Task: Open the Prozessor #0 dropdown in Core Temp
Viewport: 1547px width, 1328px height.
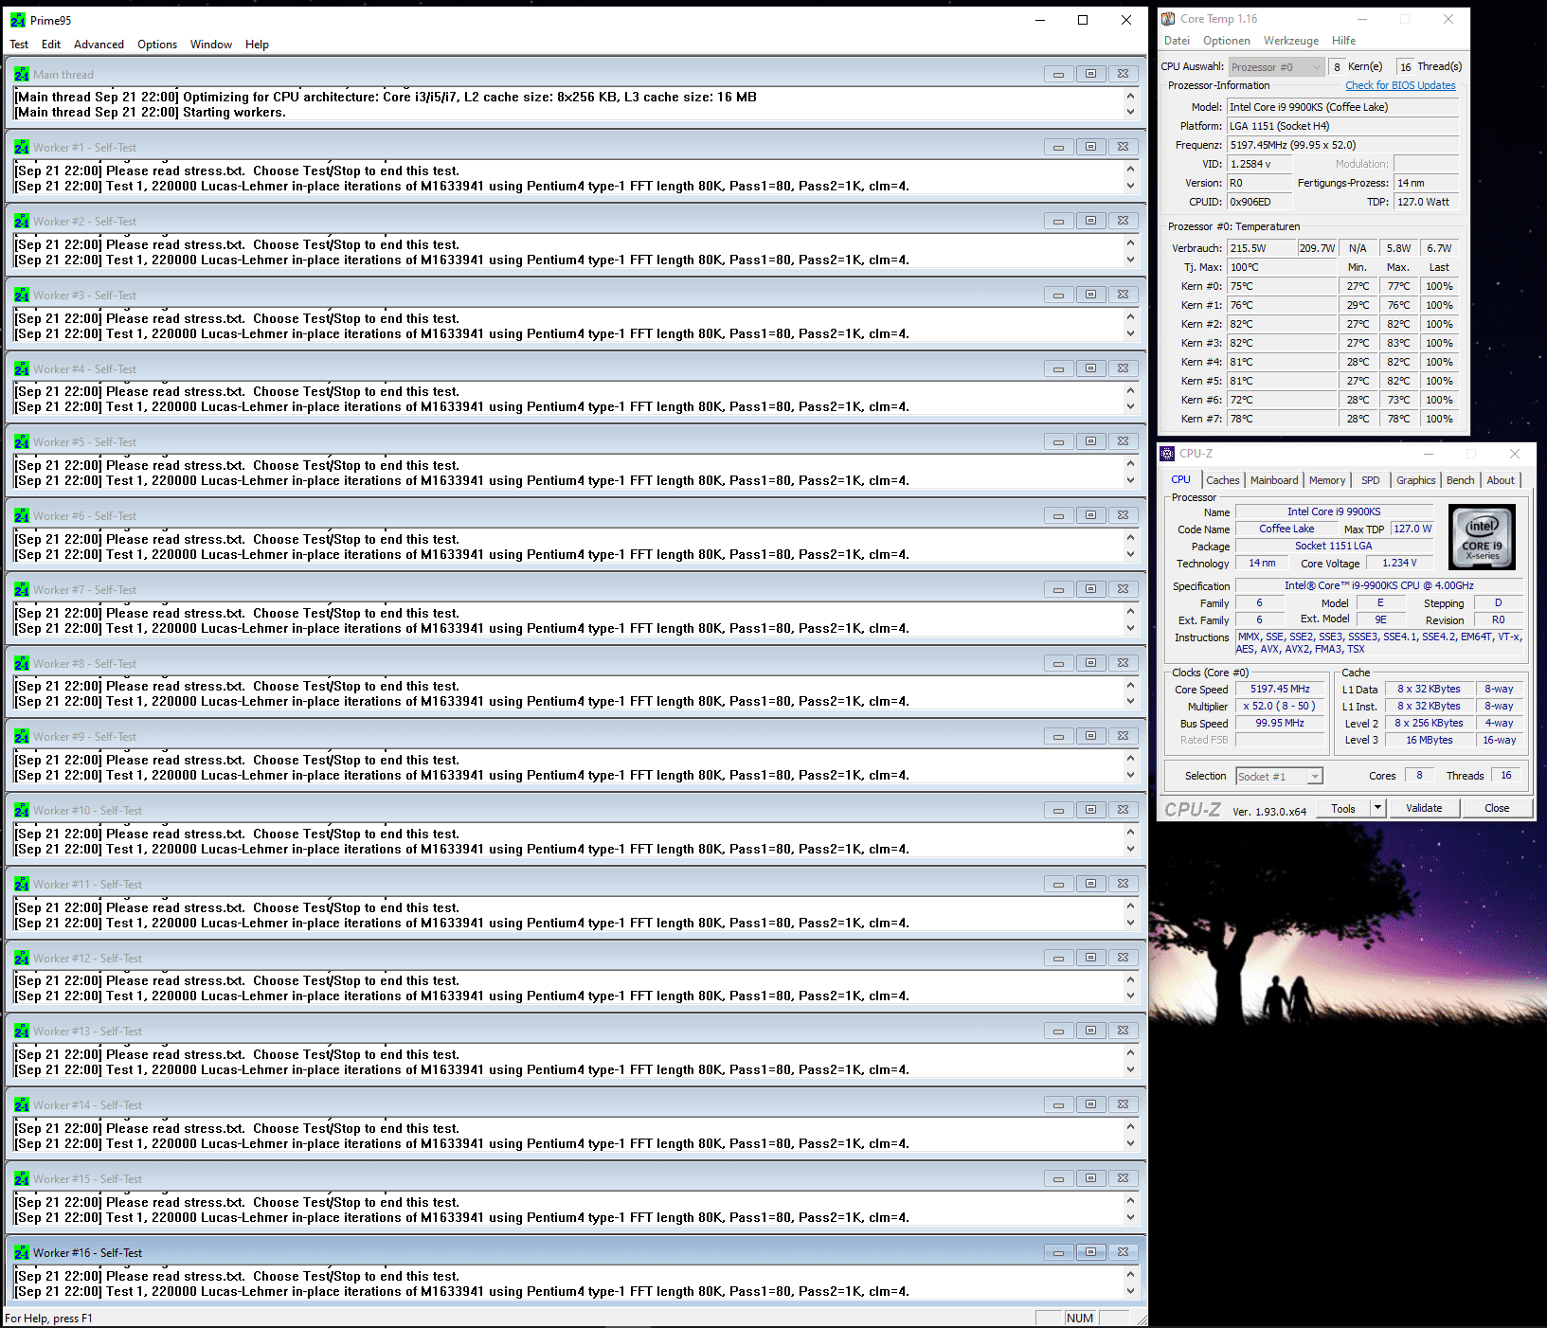Action: point(1277,67)
